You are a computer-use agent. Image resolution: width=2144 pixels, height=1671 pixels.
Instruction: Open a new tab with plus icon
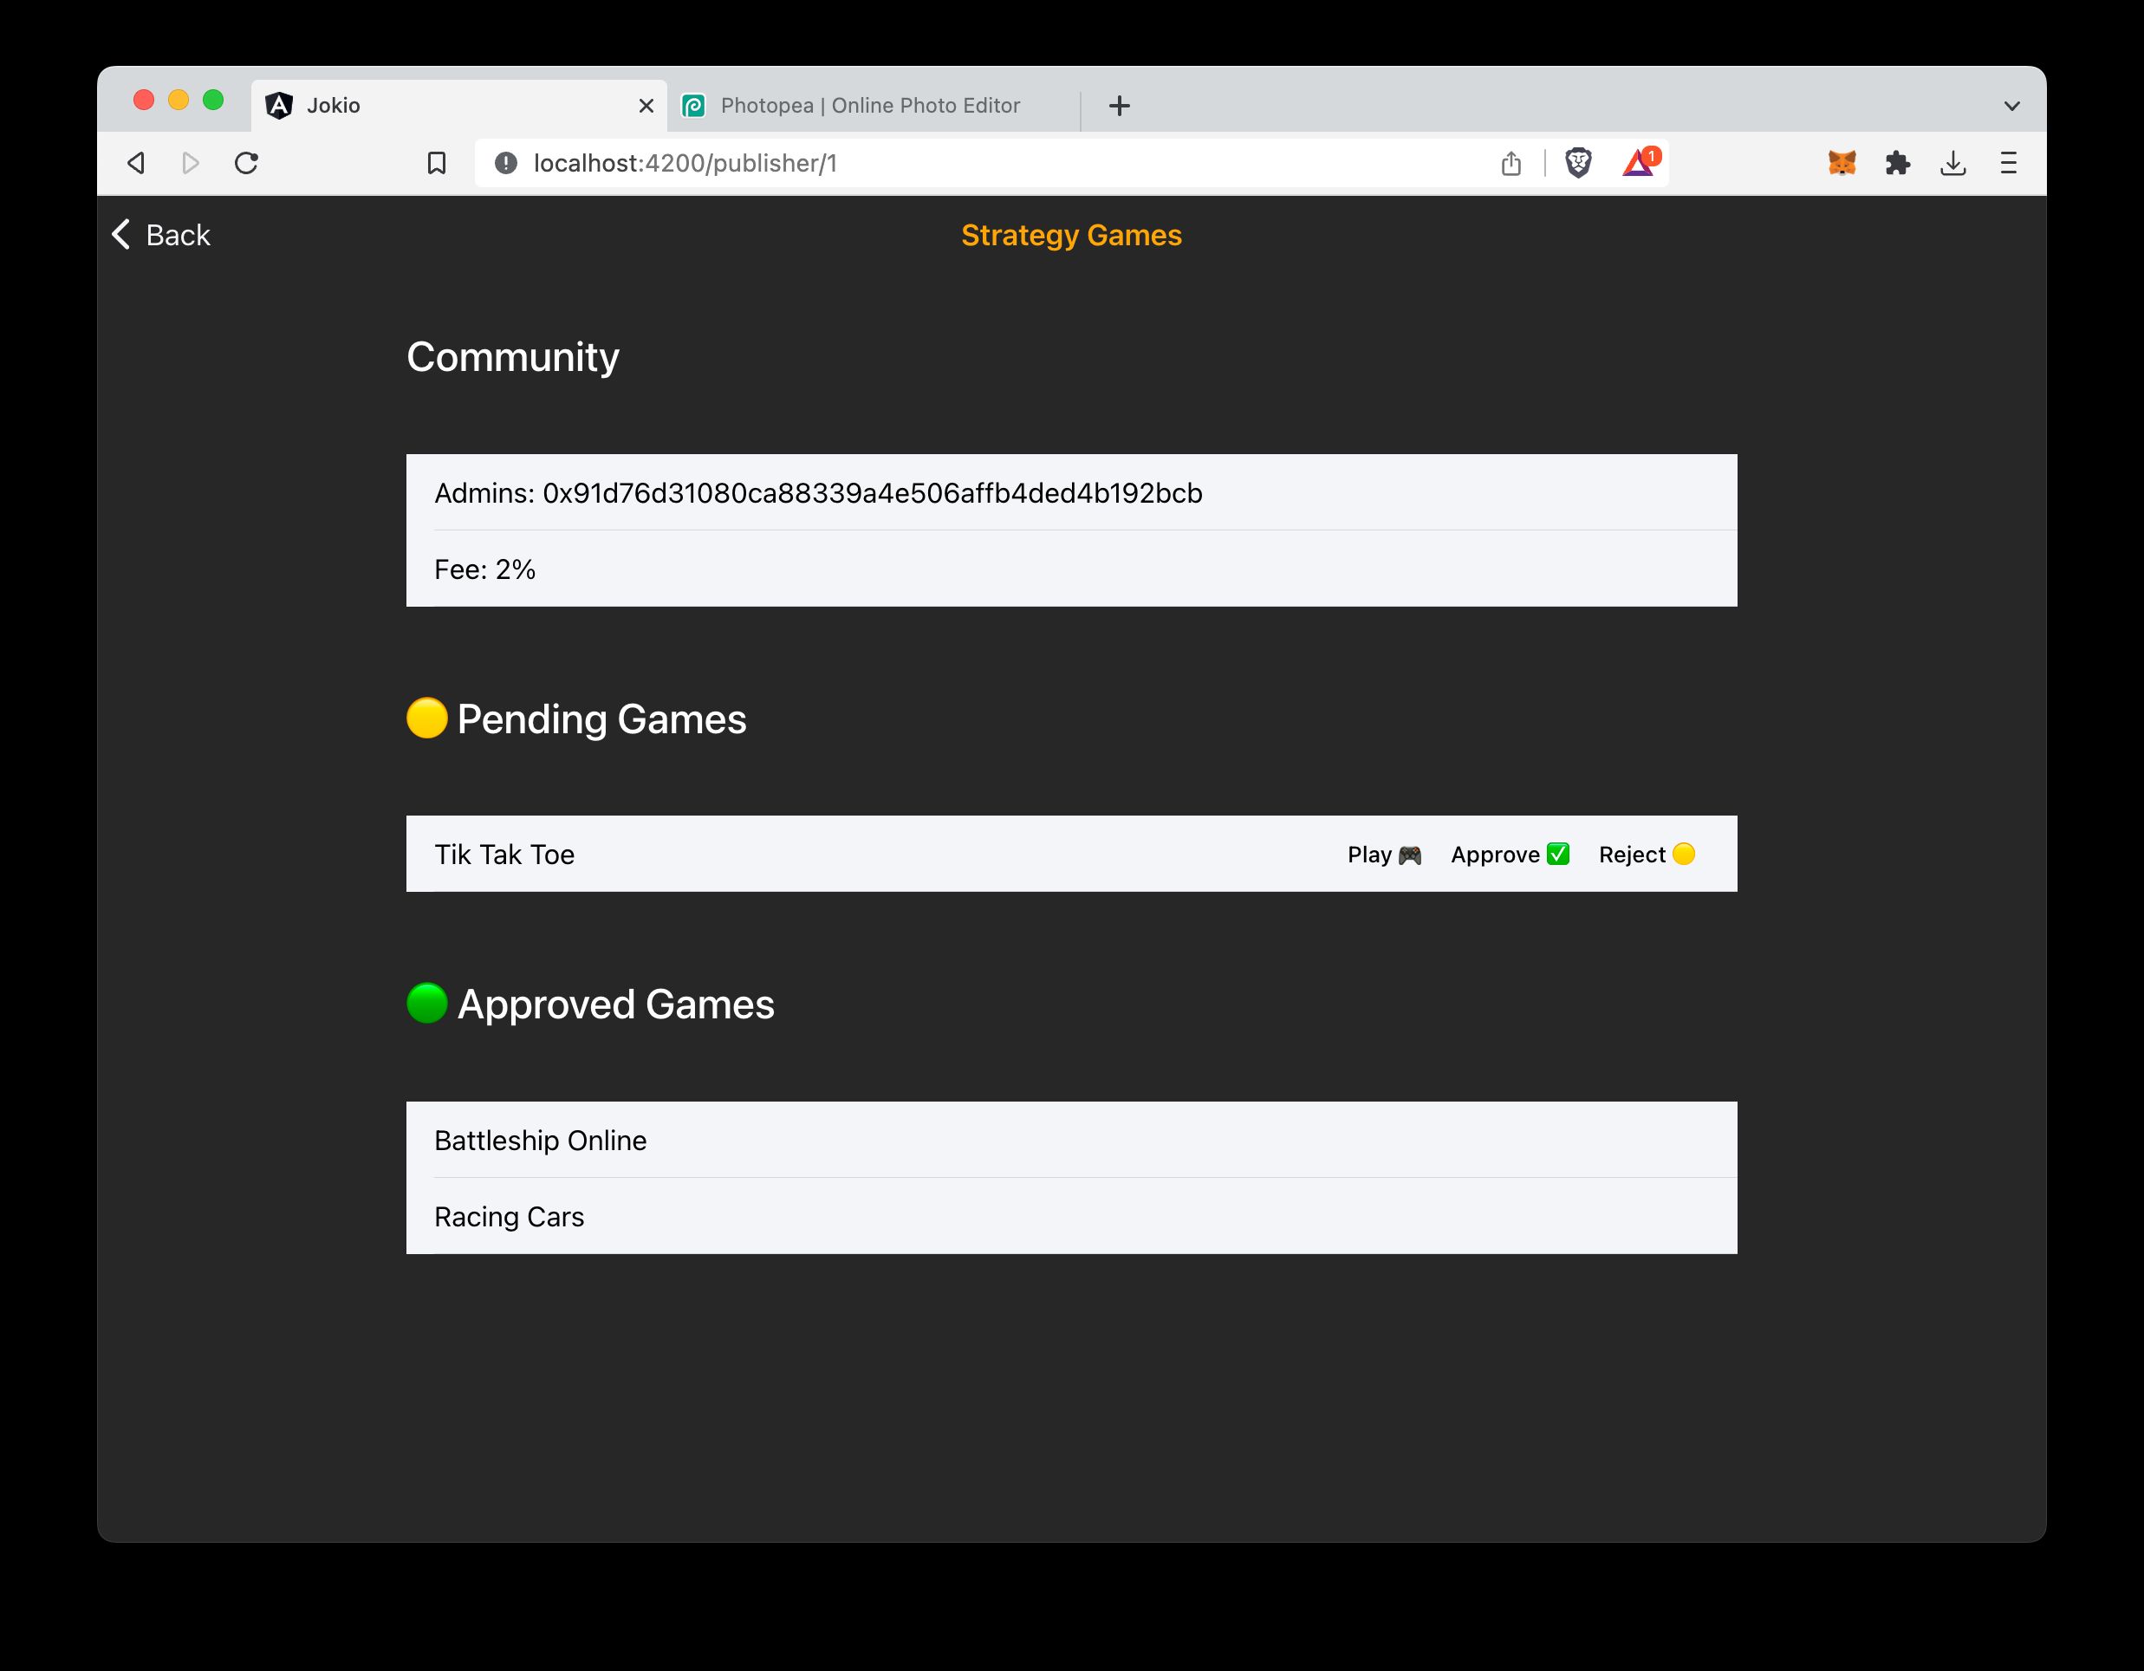[1119, 106]
